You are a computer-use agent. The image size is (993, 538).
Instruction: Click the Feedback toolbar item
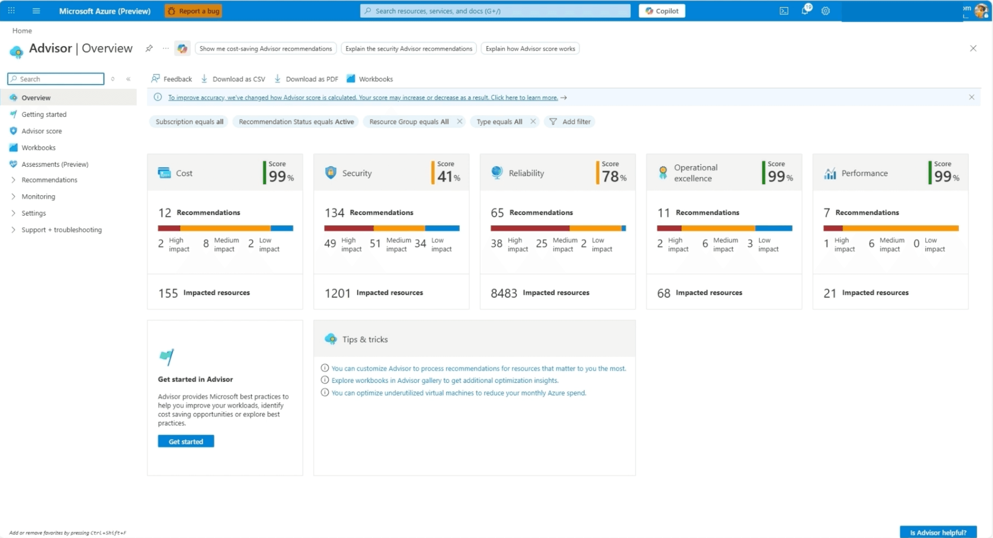coord(171,79)
